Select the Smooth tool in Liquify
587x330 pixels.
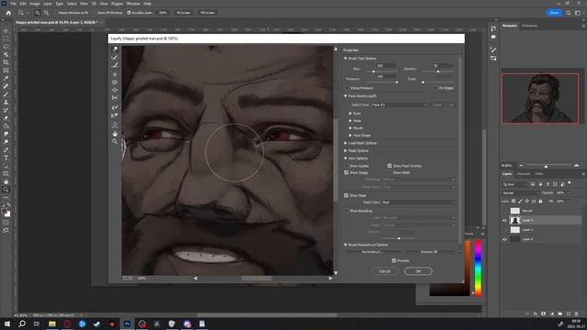pos(115,65)
